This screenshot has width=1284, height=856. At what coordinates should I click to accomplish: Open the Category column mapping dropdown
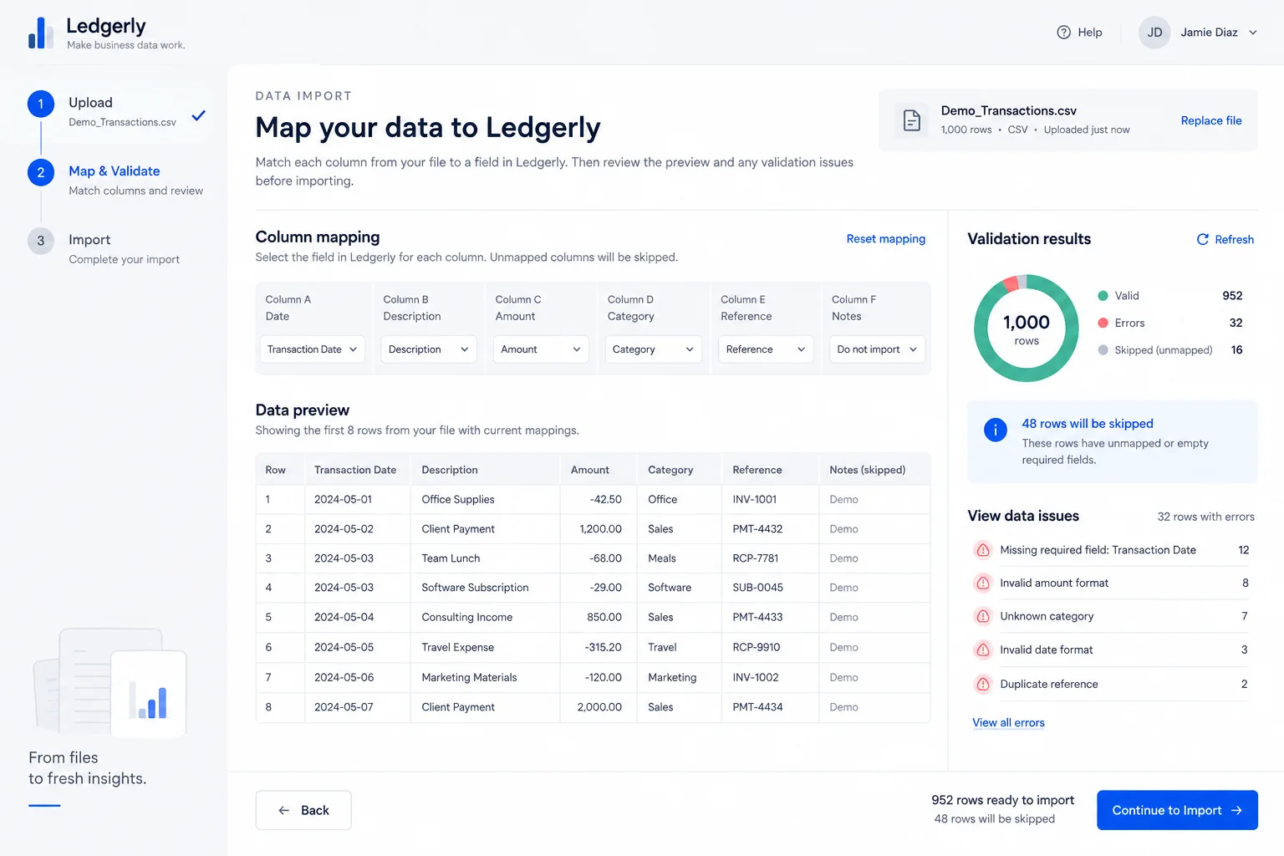tap(653, 349)
